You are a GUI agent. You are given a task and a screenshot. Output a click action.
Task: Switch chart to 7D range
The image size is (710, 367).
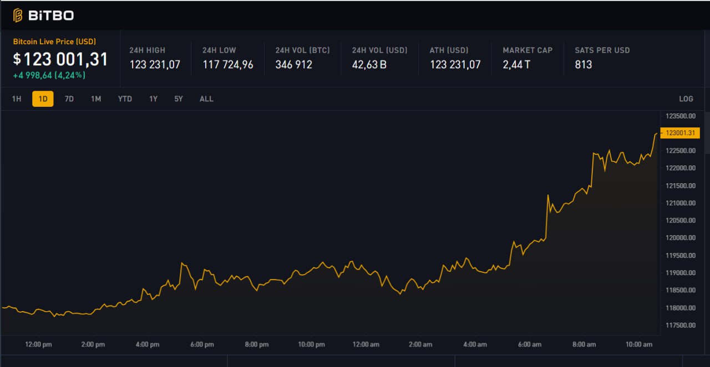pyautogui.click(x=69, y=99)
